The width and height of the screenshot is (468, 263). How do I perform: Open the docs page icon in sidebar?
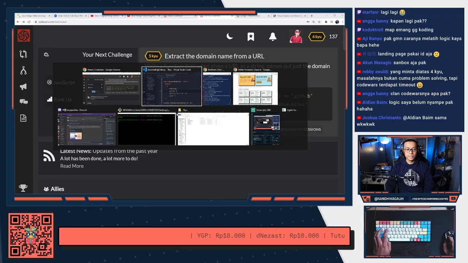pos(23,118)
